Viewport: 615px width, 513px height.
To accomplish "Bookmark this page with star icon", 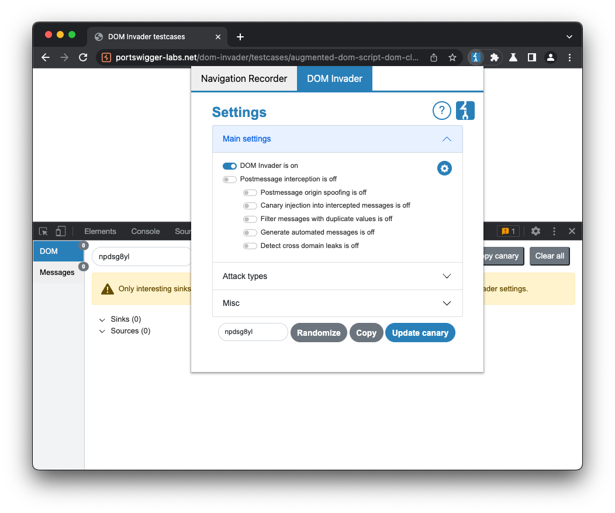I will click(452, 58).
